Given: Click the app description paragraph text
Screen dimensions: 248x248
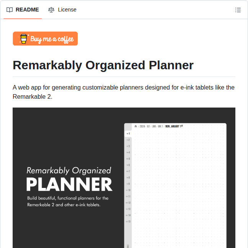Looking at the screenshot, I should point(124,92).
